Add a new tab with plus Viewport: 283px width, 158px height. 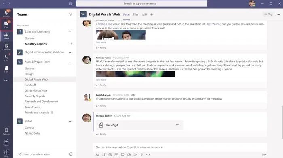pyautogui.click(x=152, y=15)
